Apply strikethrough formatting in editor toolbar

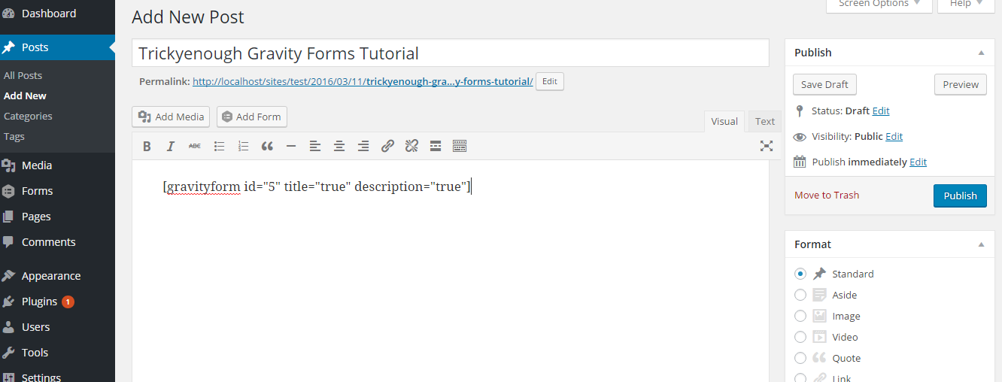point(195,146)
